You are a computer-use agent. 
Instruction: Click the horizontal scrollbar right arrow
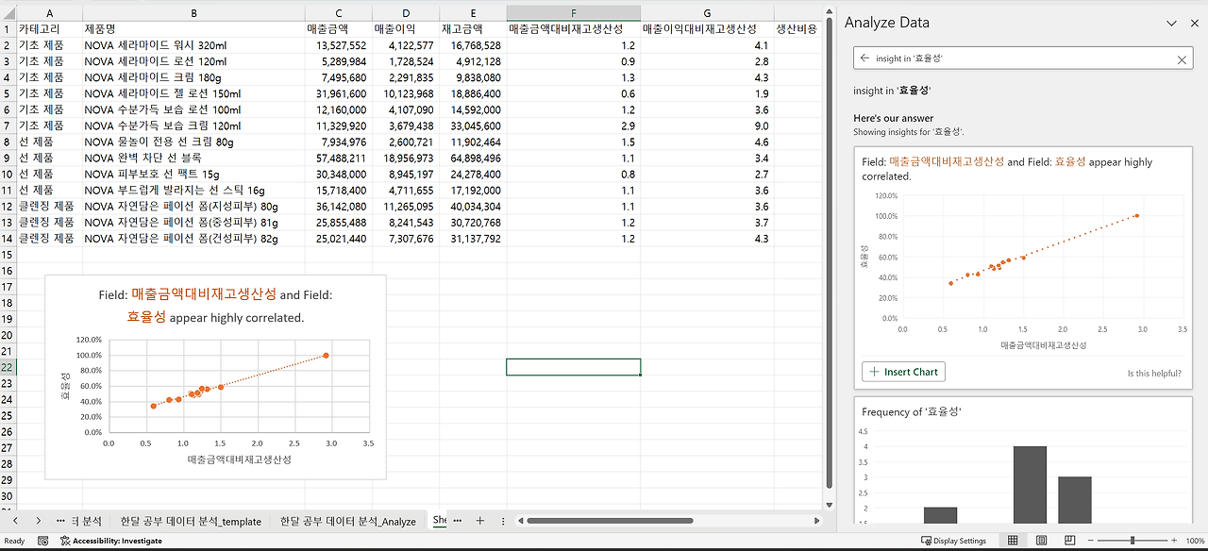(817, 521)
